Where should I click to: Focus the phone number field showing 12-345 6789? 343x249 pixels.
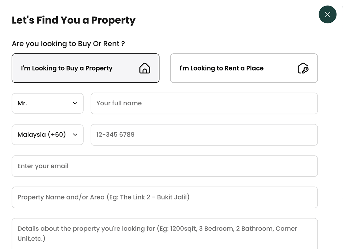tap(204, 135)
